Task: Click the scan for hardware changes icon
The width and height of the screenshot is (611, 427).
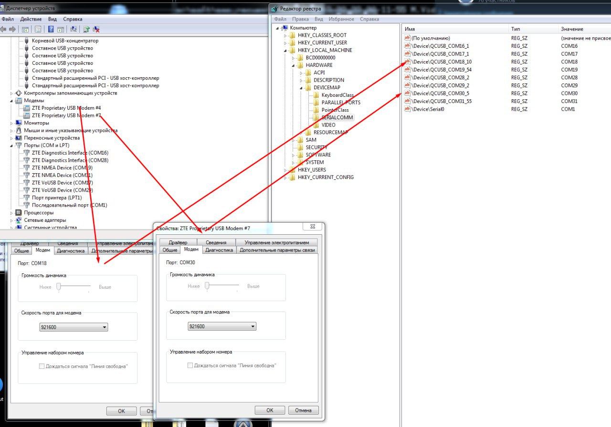Action: [74, 29]
